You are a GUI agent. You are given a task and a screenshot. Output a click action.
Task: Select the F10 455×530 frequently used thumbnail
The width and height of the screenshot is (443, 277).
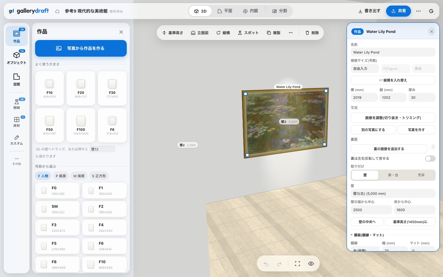coord(50,88)
